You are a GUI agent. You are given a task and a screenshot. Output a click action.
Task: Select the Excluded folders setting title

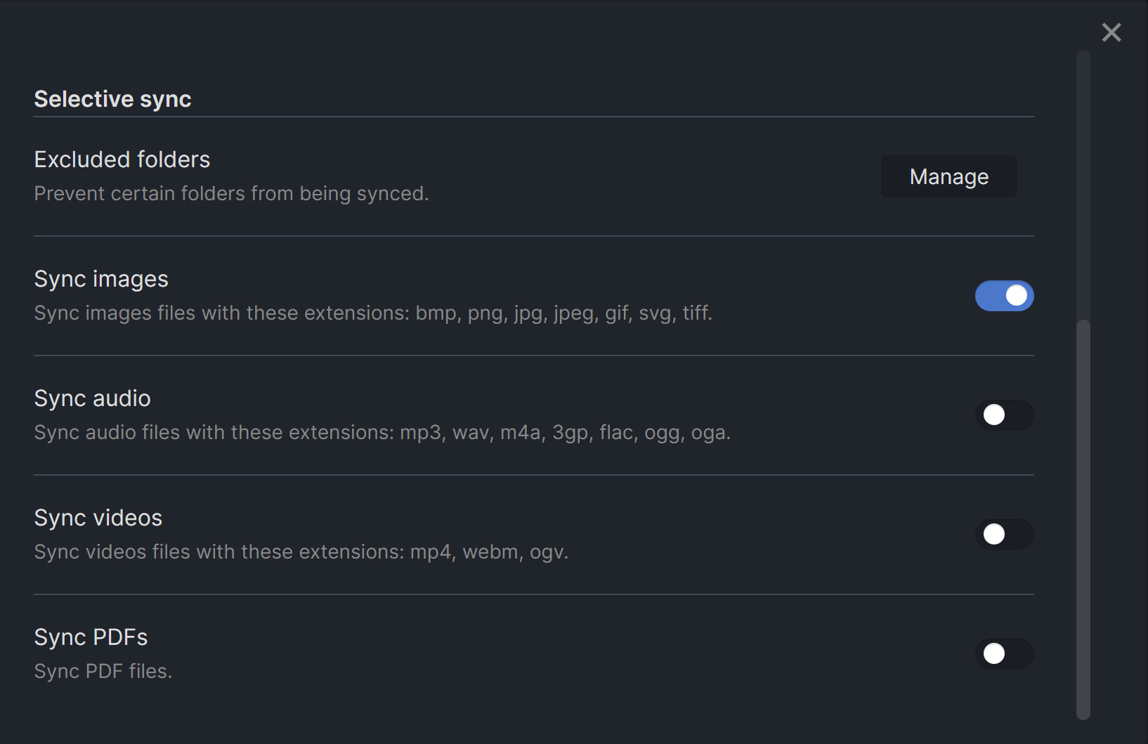122,159
